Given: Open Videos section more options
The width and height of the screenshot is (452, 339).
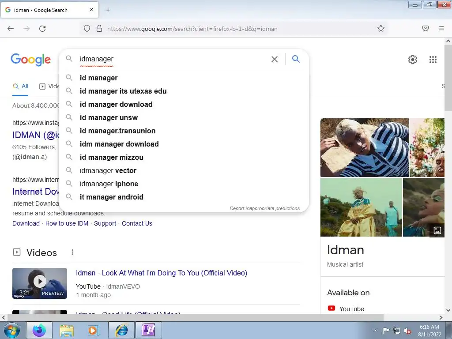Looking at the screenshot, I should [72, 252].
